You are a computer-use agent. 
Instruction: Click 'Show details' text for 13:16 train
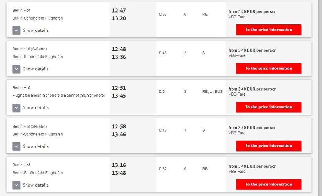(36, 185)
